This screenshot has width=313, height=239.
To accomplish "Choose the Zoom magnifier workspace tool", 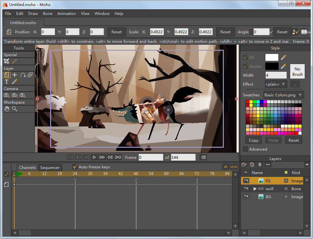I will (x=15, y=109).
